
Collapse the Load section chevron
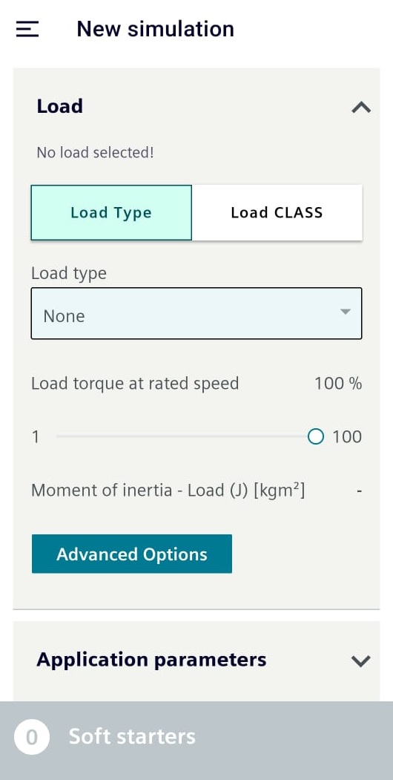[361, 107]
